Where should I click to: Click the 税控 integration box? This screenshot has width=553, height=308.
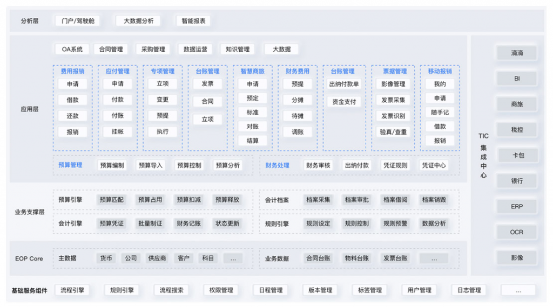pos(517,130)
